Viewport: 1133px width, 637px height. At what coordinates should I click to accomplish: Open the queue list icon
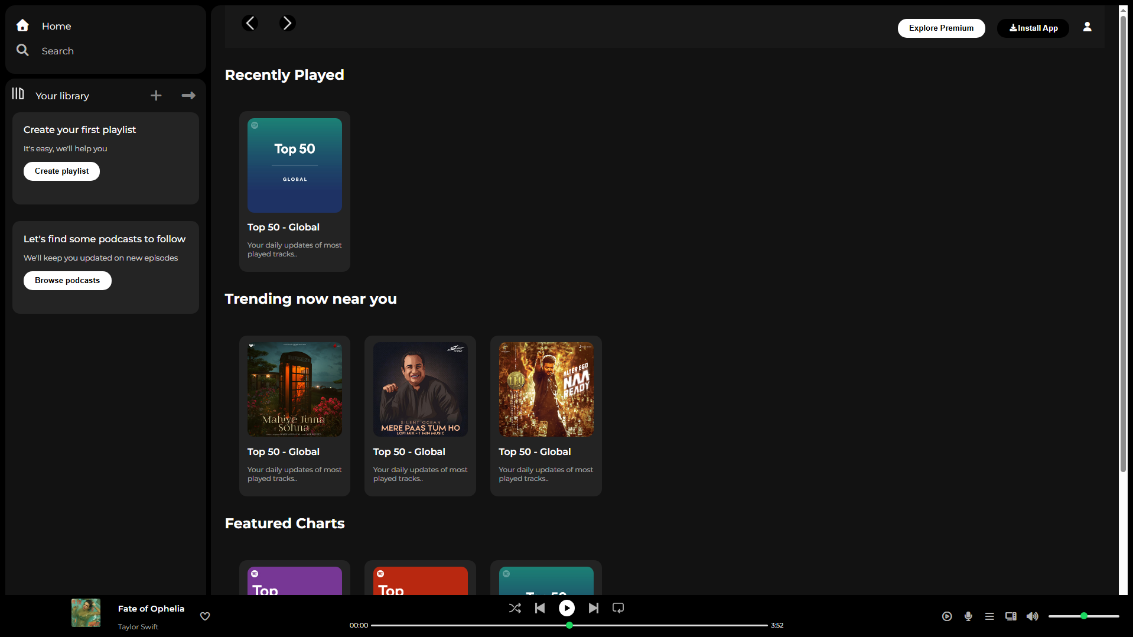tap(989, 616)
